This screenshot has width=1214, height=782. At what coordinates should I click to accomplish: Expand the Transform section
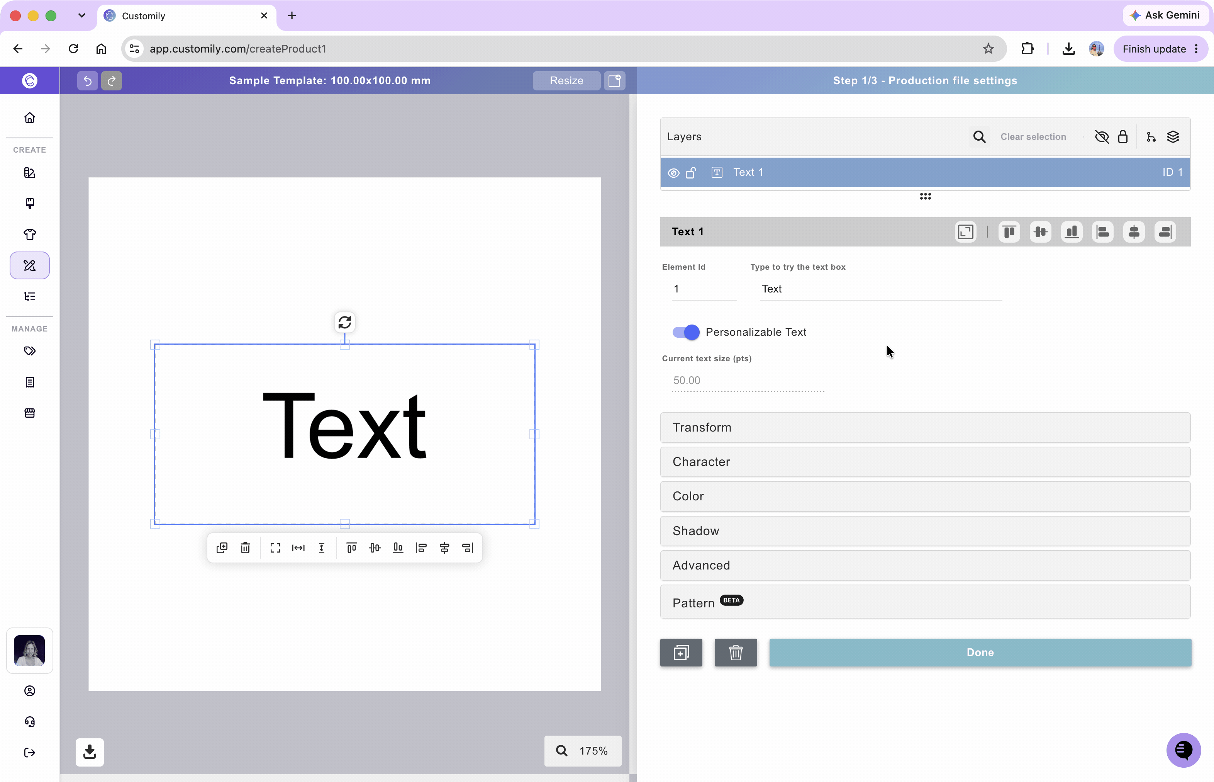[925, 428]
